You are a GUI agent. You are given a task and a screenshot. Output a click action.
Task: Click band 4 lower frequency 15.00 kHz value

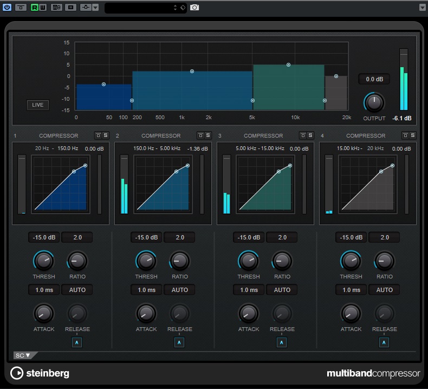(348, 148)
